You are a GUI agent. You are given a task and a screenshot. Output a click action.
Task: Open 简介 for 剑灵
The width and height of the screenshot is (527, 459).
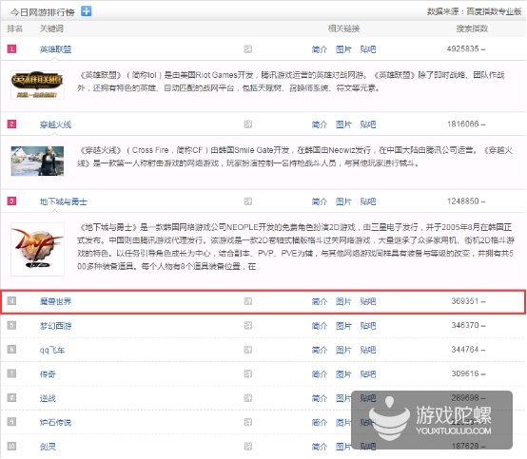pyautogui.click(x=320, y=447)
